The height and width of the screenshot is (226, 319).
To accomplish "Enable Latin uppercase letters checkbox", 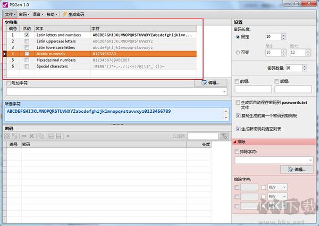I will tap(27, 41).
